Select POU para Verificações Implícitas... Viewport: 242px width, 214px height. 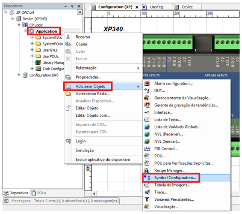click(x=186, y=163)
